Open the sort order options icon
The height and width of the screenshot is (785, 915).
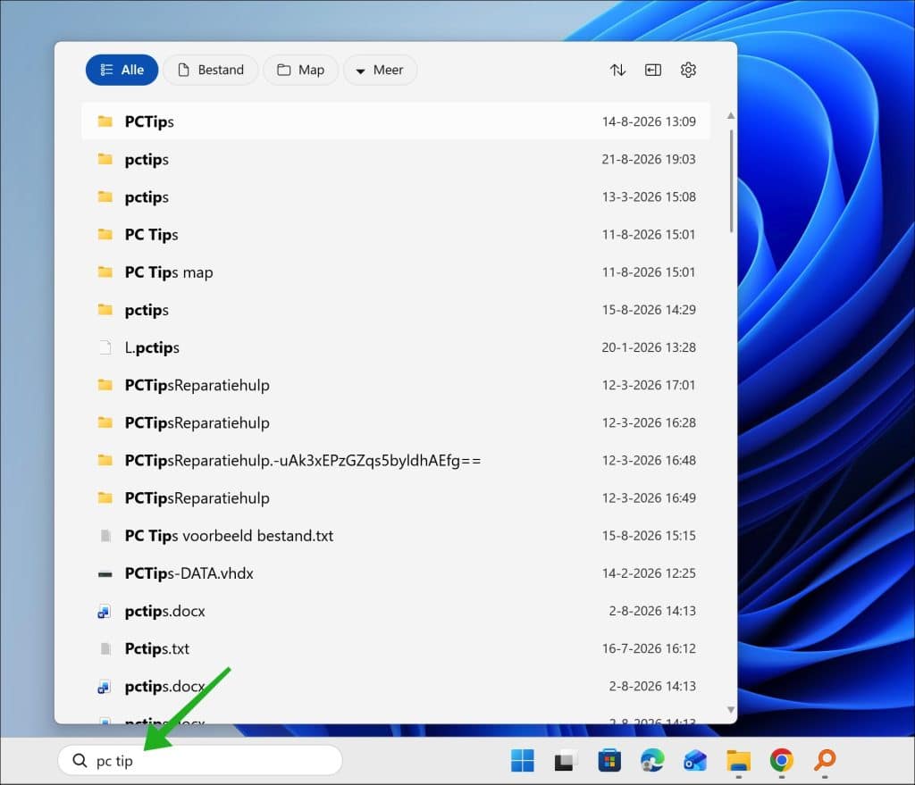click(x=617, y=70)
